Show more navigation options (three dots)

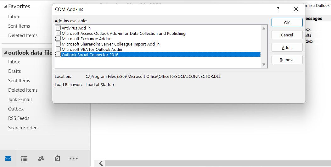[74, 158]
